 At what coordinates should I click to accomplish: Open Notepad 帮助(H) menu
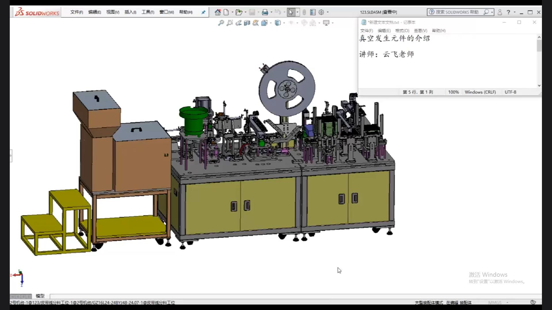[439, 30]
